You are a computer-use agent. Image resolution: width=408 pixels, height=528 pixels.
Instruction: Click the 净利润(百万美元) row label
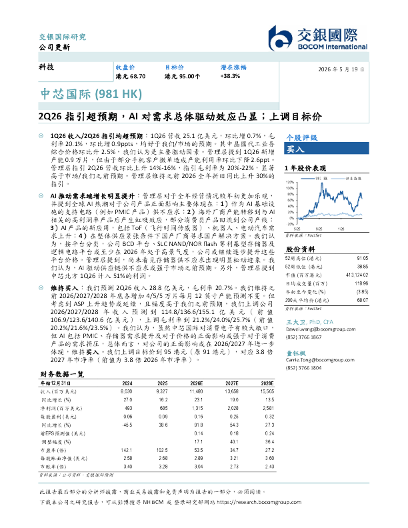(61, 408)
